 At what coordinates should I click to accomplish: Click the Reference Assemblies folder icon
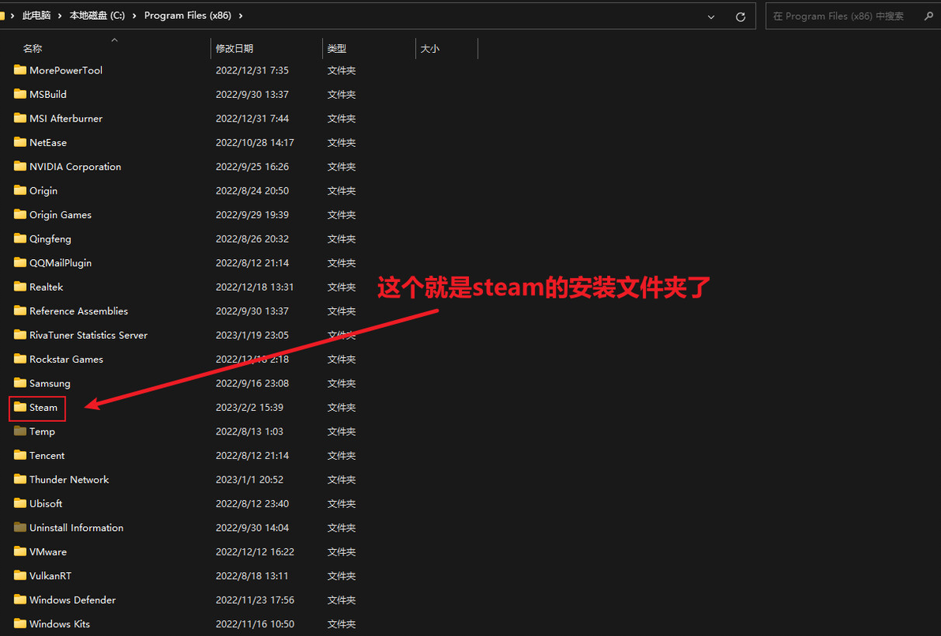pos(20,310)
